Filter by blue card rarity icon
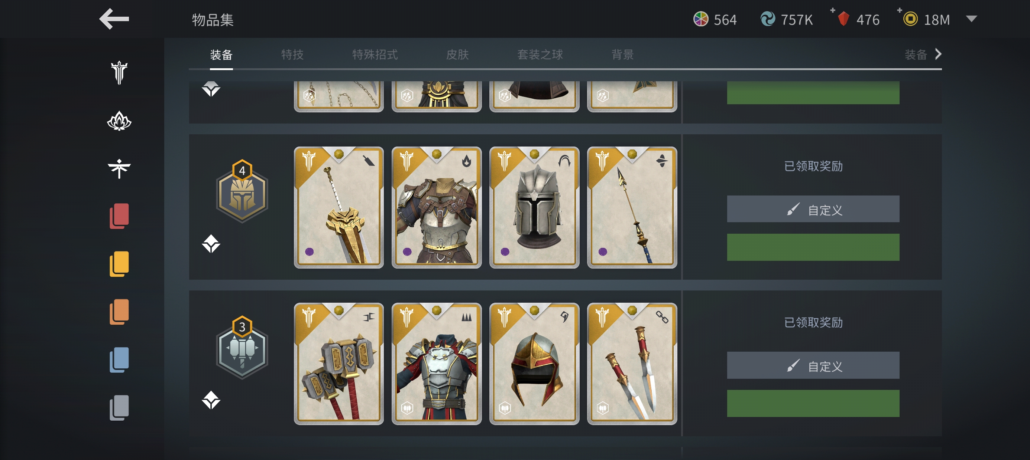This screenshot has height=460, width=1030. pos(119,360)
